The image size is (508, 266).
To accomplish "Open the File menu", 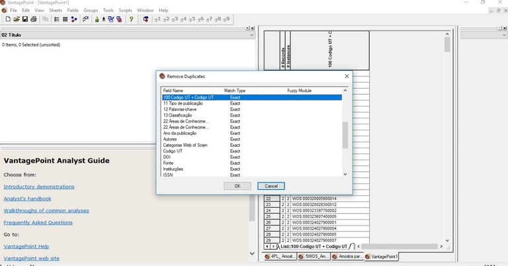I will pos(14,11).
